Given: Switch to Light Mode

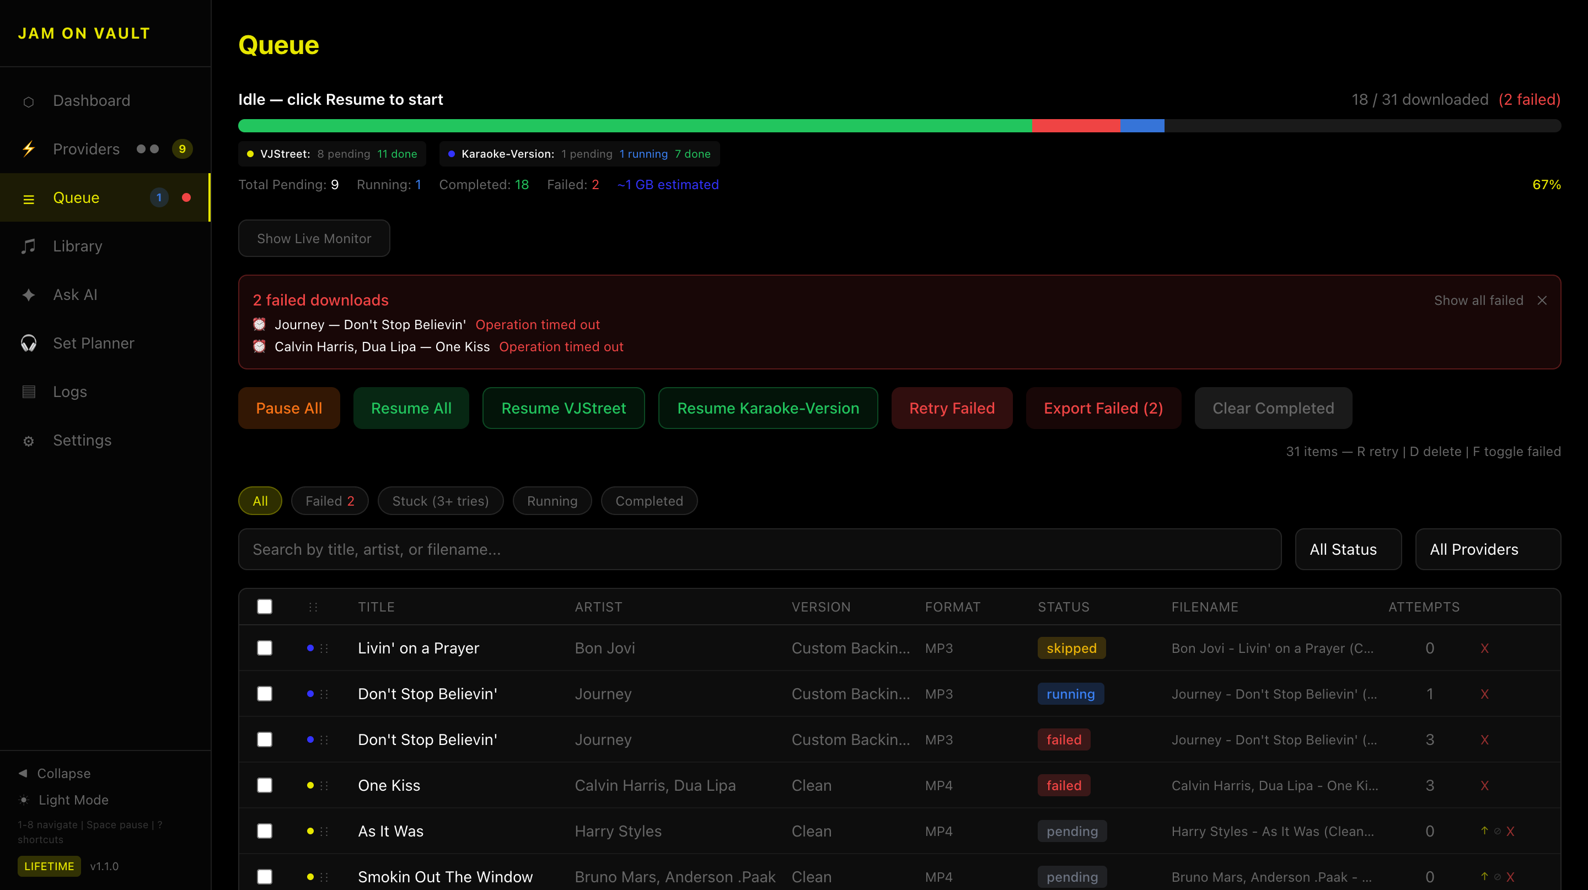Looking at the screenshot, I should click(x=73, y=800).
